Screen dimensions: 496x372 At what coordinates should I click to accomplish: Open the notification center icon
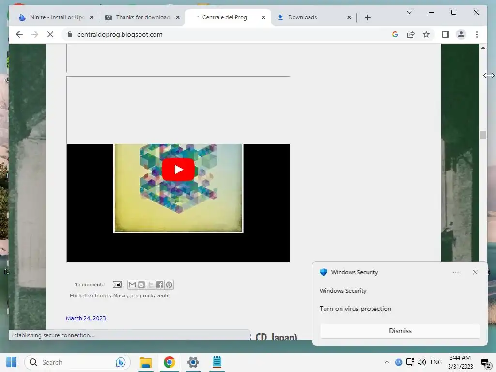point(485,362)
